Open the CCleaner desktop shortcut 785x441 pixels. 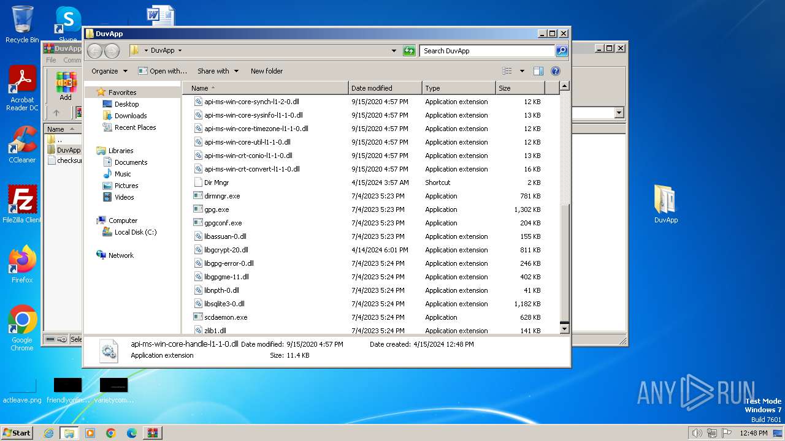click(22, 145)
